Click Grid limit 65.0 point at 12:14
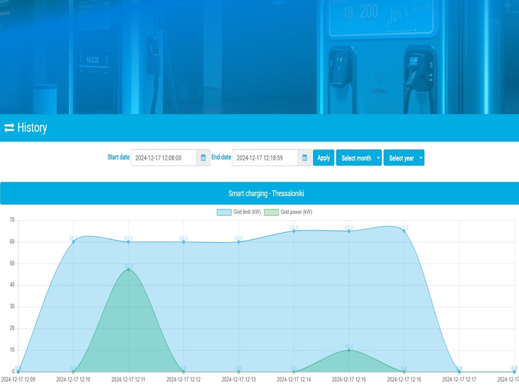The height and width of the screenshot is (391, 519). coord(294,231)
